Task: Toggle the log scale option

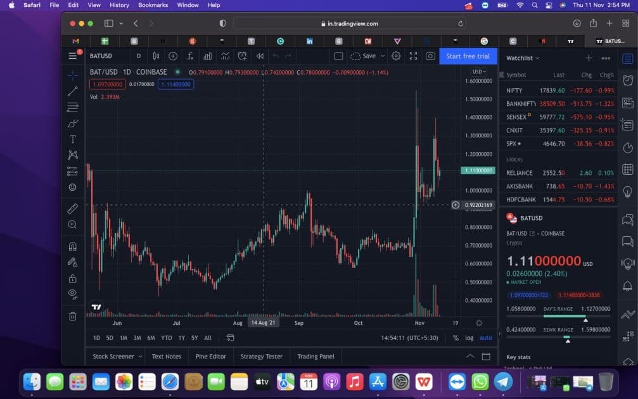Action: click(469, 338)
